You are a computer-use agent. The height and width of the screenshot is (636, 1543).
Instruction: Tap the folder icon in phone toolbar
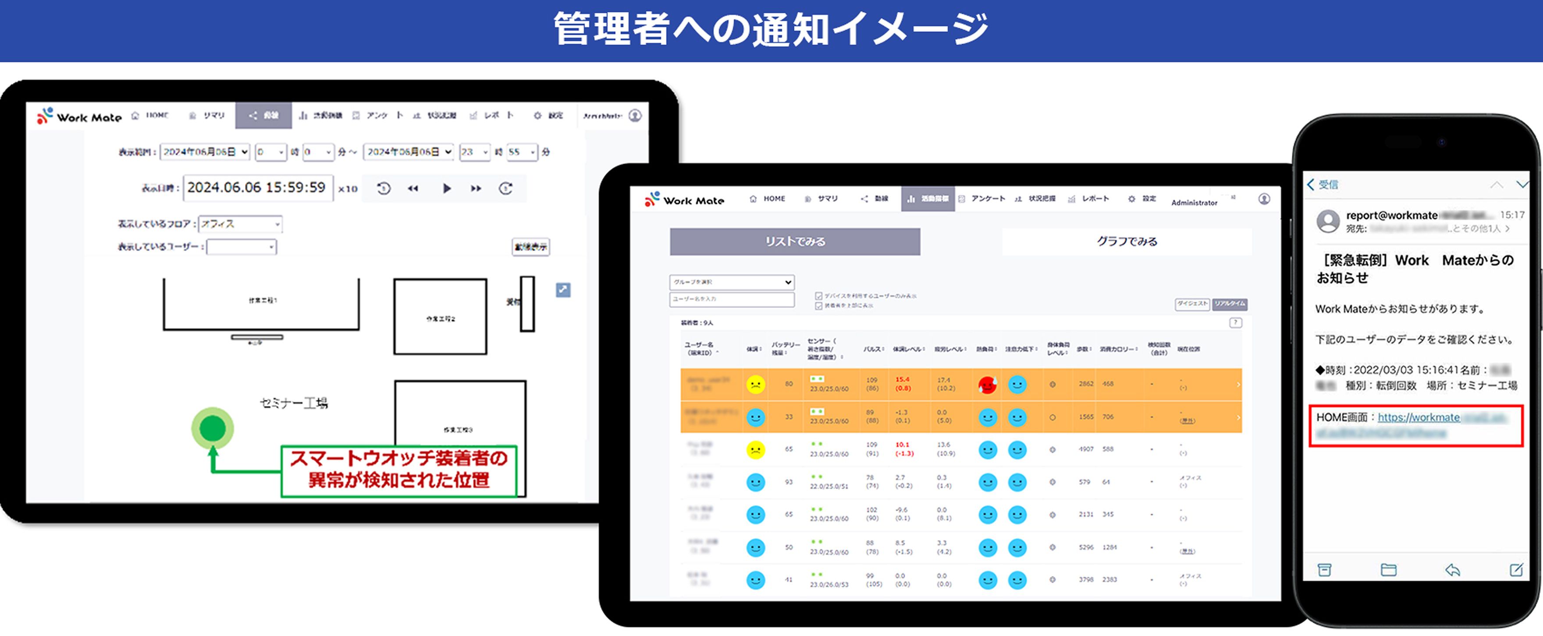coord(1388,569)
